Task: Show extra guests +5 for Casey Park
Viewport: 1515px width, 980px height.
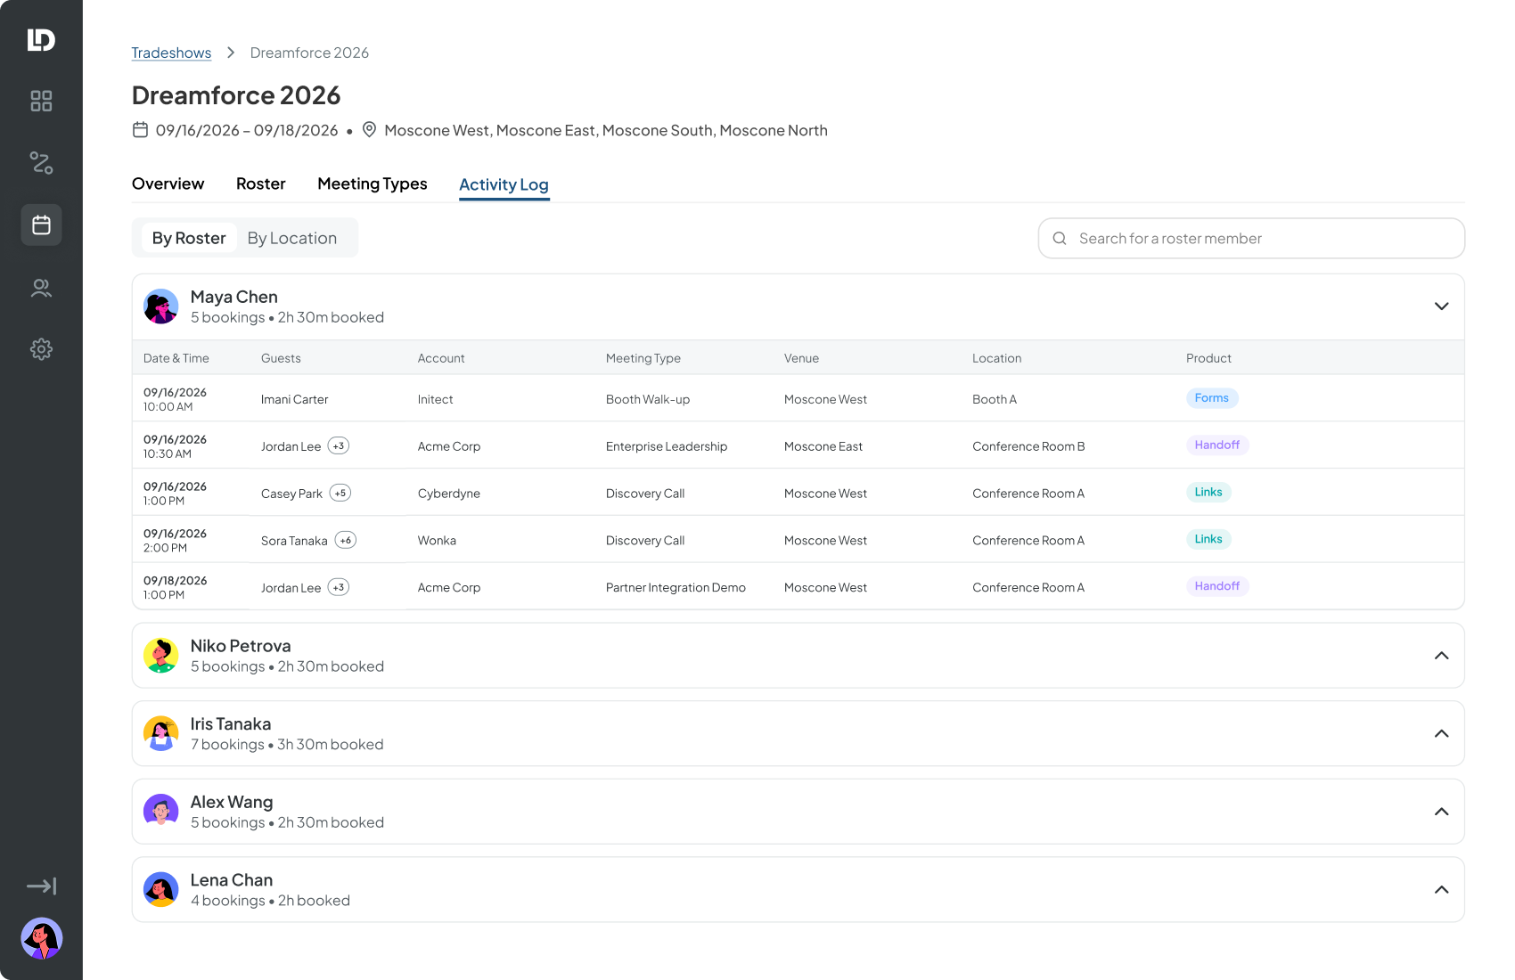Action: [x=340, y=494]
